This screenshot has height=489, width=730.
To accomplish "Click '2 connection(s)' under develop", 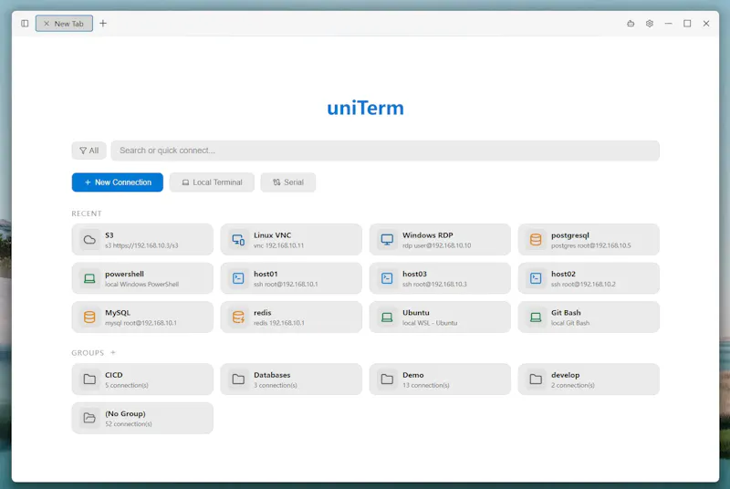I will [573, 385].
